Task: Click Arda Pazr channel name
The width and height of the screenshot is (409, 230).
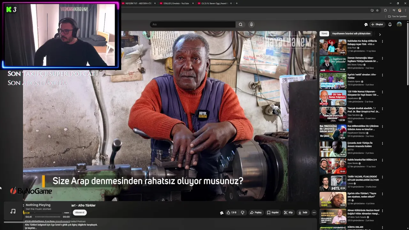Action: pos(352,48)
